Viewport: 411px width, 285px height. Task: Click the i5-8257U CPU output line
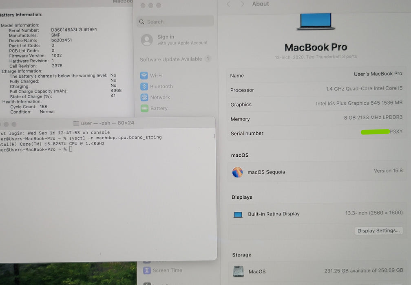tap(52, 144)
